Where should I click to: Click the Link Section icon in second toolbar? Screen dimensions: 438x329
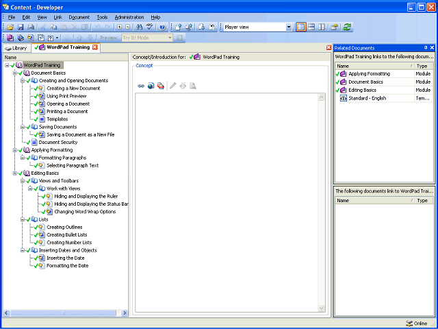(21, 38)
